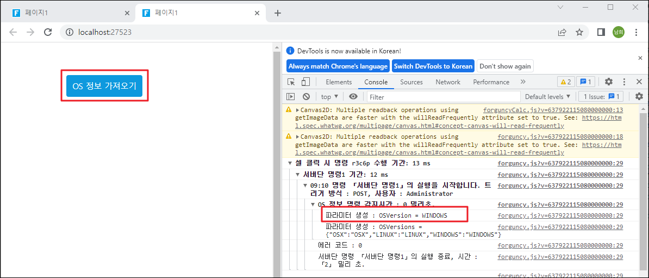Clear the console with the block icon
This screenshot has height=278, width=649.
[x=306, y=97]
